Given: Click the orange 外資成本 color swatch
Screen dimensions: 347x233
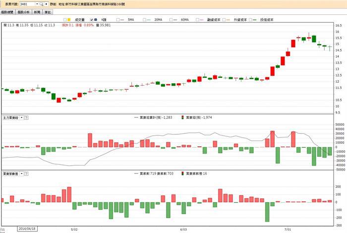Looking at the screenshot, I should coord(228,19).
